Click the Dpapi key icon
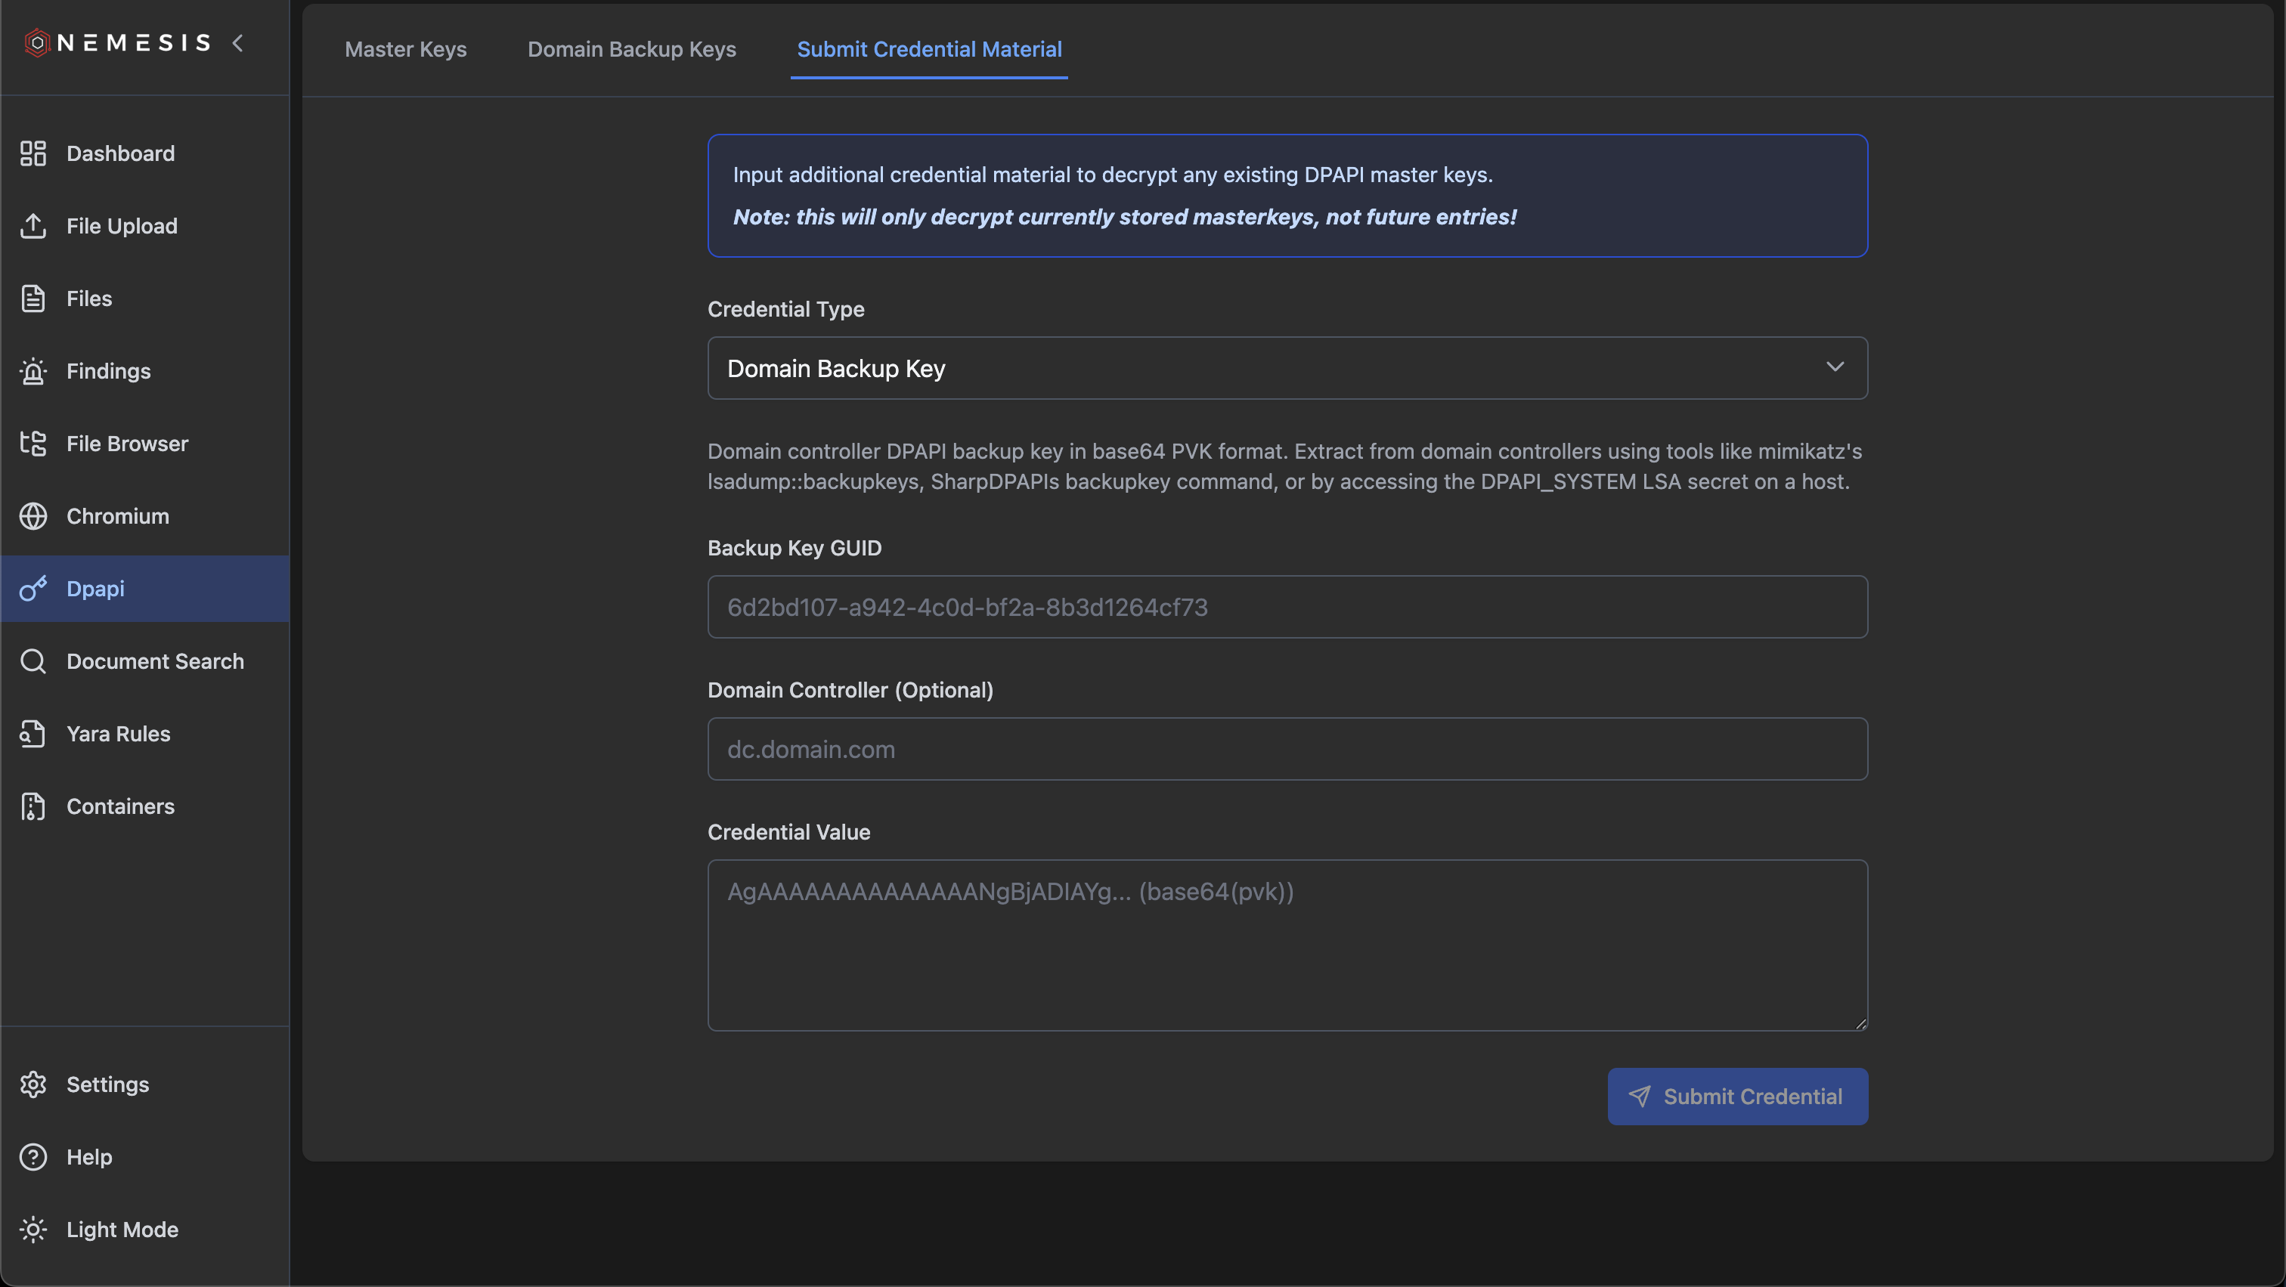The height and width of the screenshot is (1287, 2286). pyautogui.click(x=34, y=588)
